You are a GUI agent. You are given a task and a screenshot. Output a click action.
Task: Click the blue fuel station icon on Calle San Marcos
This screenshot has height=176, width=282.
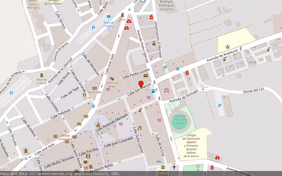153,91
